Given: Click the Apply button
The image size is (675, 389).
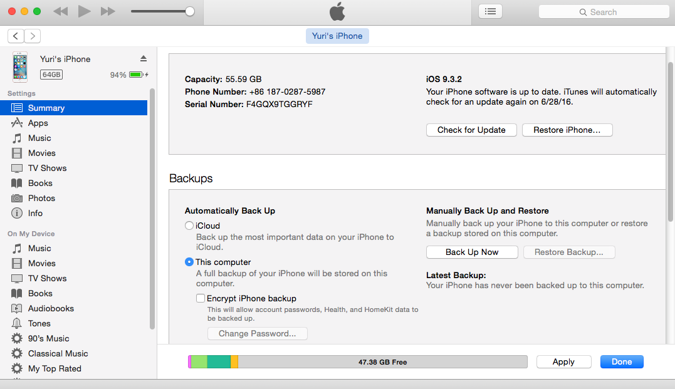Looking at the screenshot, I should coord(563,362).
